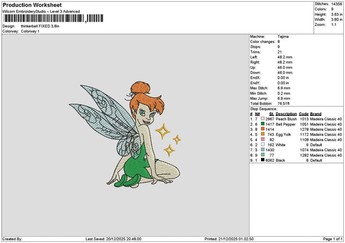Click the Tinkerbell embroidery design preview
Image resolution: width=345 pixels, height=243 pixels.
click(x=125, y=134)
